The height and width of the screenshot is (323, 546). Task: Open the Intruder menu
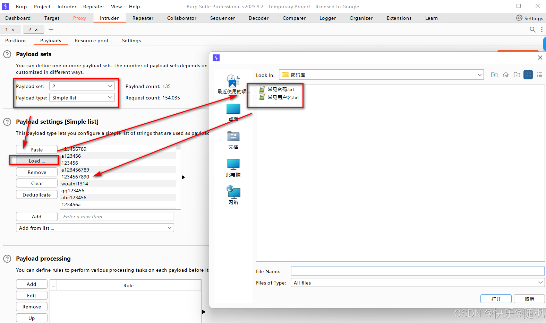[67, 7]
